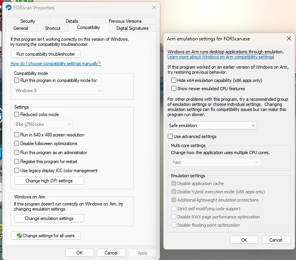Switch to the Security tab
Viewport: 296px width, 260px height.
click(28, 21)
